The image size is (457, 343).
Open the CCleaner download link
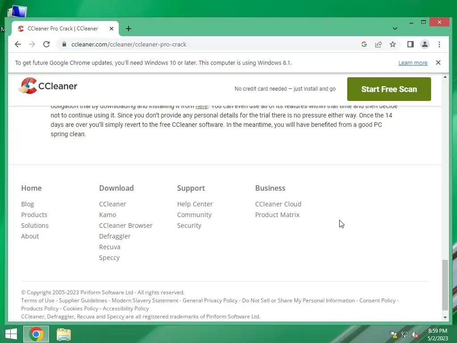(112, 204)
